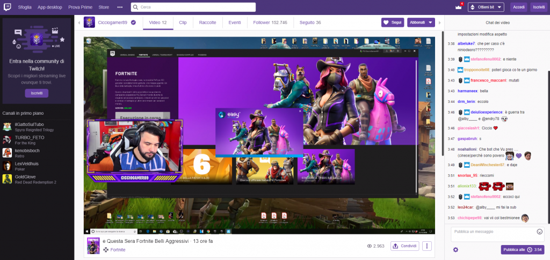The height and width of the screenshot is (260, 550).
Task: Click the Esecuzione in corso launcher button
Action: pyautogui.click(x=143, y=117)
